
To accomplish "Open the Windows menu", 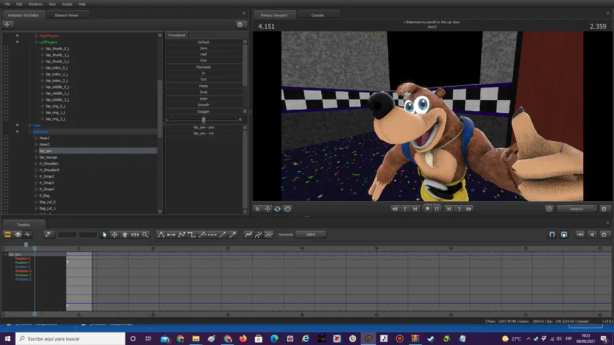I will pos(35,4).
